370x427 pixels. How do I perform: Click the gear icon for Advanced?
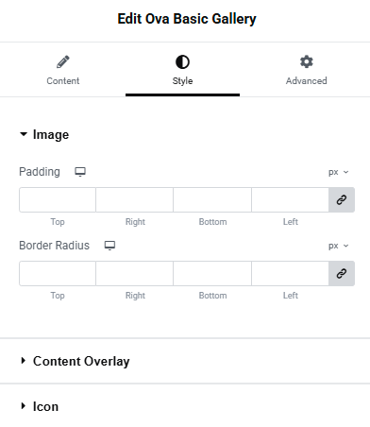tap(306, 61)
